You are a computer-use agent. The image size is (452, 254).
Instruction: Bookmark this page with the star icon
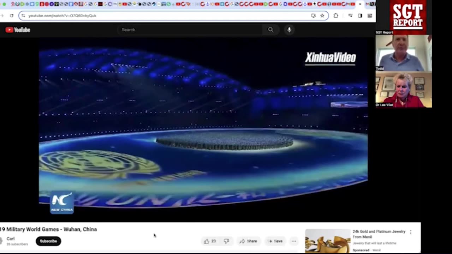click(322, 16)
